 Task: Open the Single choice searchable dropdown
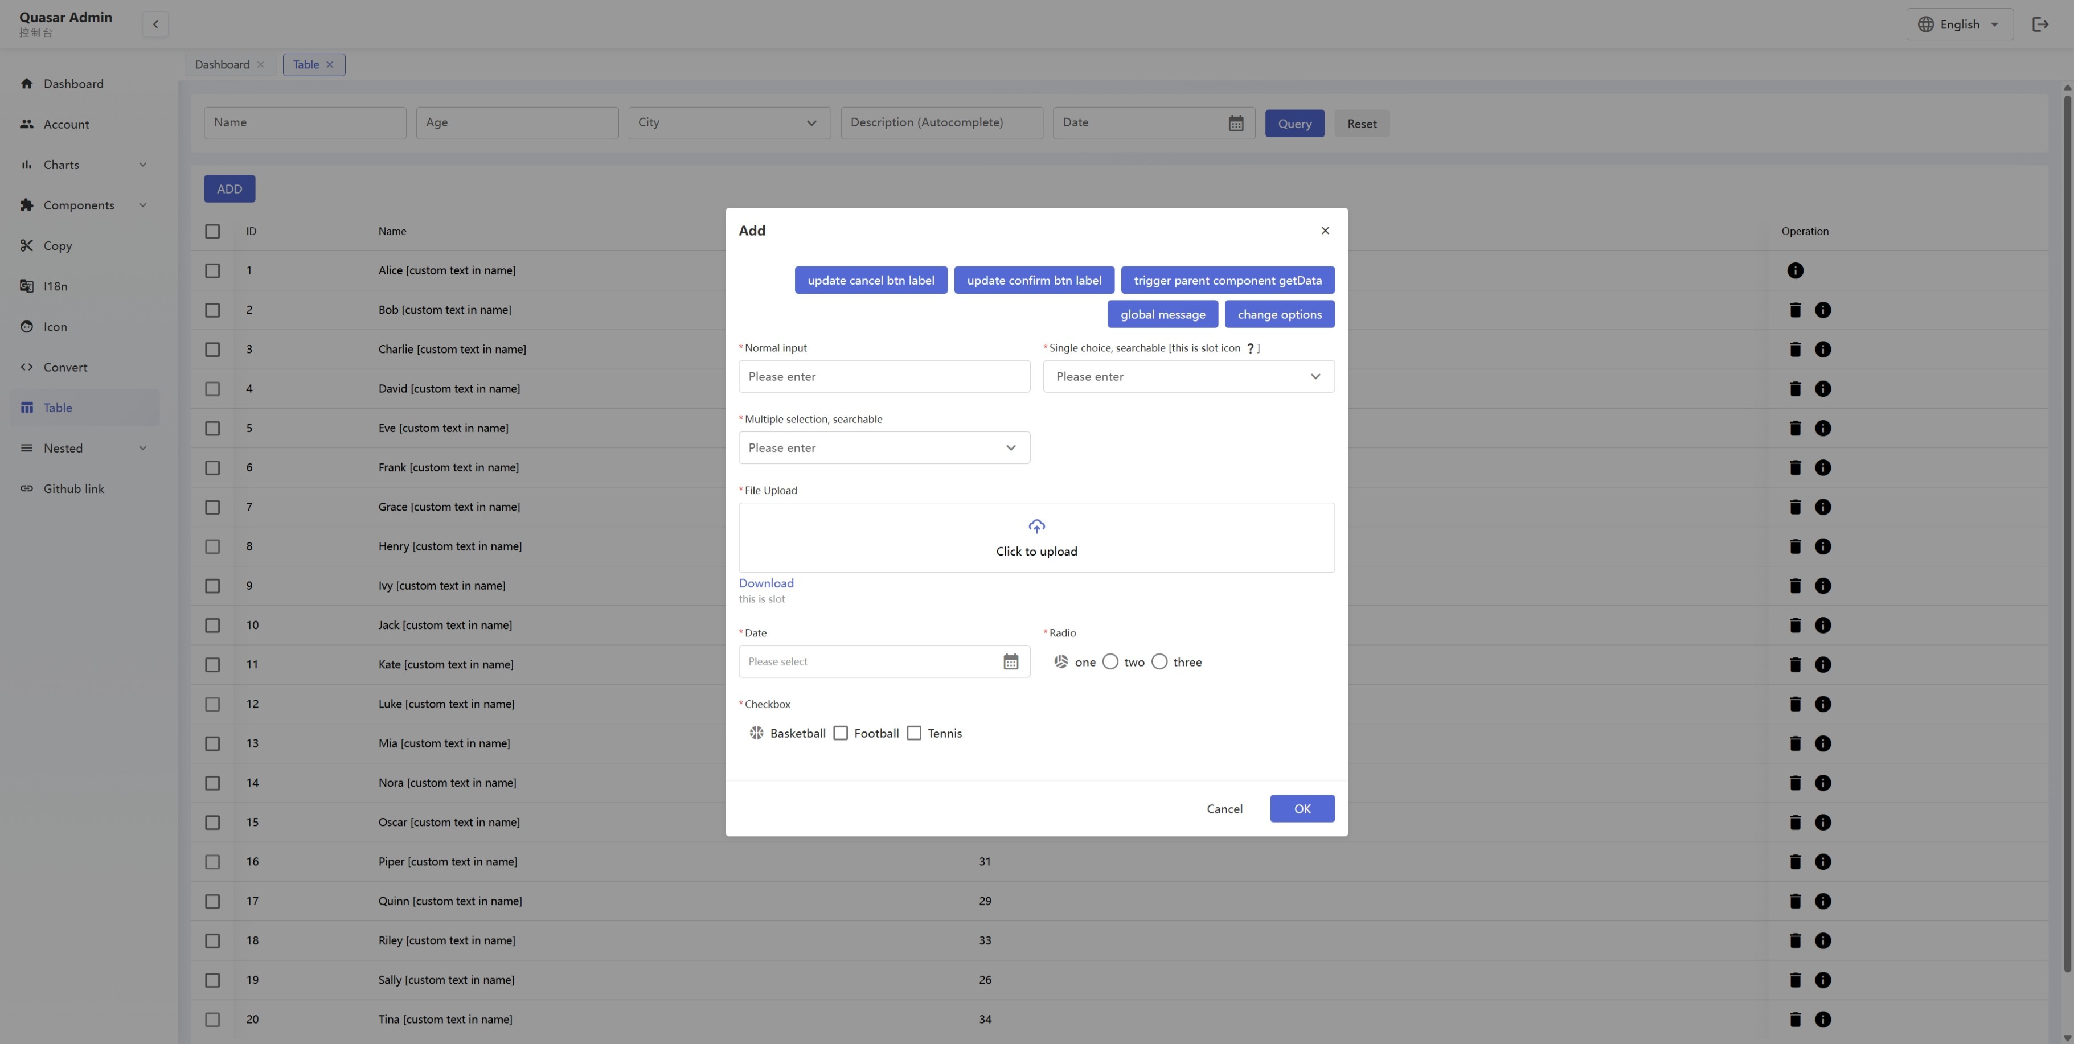tap(1187, 377)
